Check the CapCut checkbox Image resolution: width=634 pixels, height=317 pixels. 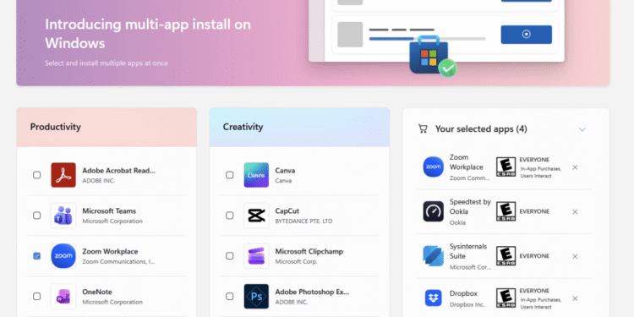click(x=230, y=216)
